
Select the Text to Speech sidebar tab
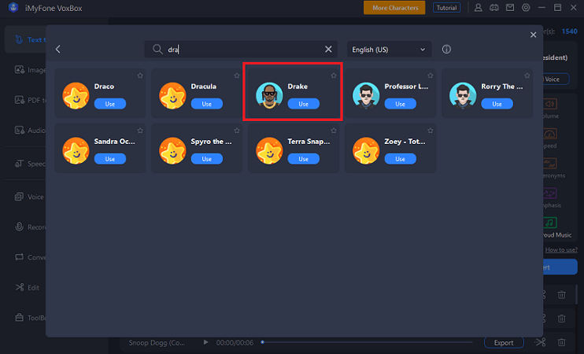point(25,39)
